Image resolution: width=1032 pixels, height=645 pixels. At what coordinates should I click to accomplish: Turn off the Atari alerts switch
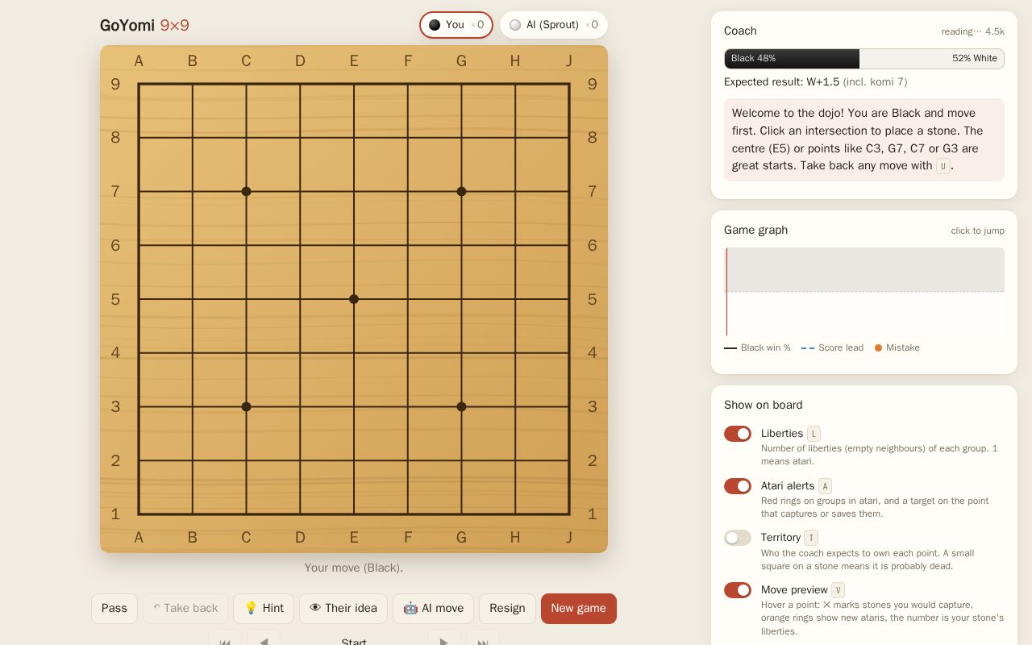[738, 486]
